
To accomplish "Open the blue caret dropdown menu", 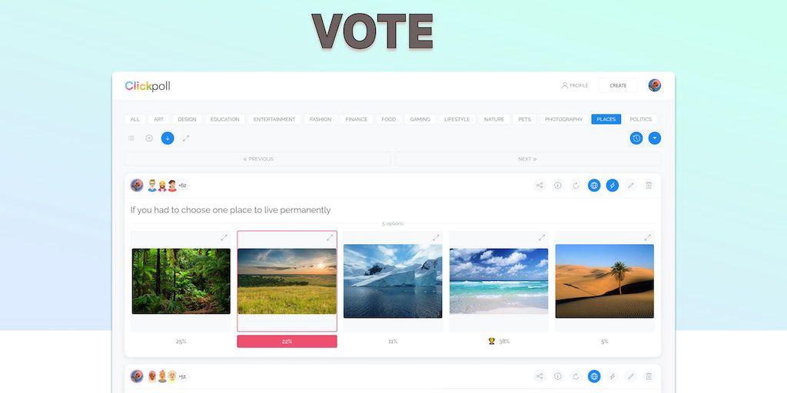I will pyautogui.click(x=655, y=138).
